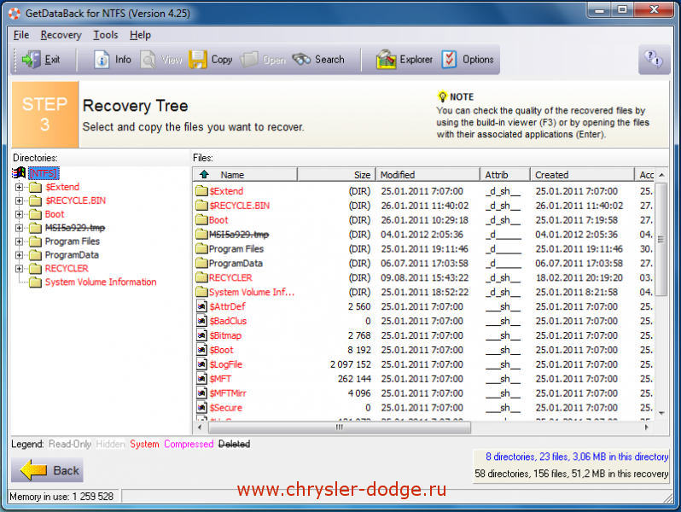Open file Info from the toolbar
The image size is (681, 512).
click(102, 60)
